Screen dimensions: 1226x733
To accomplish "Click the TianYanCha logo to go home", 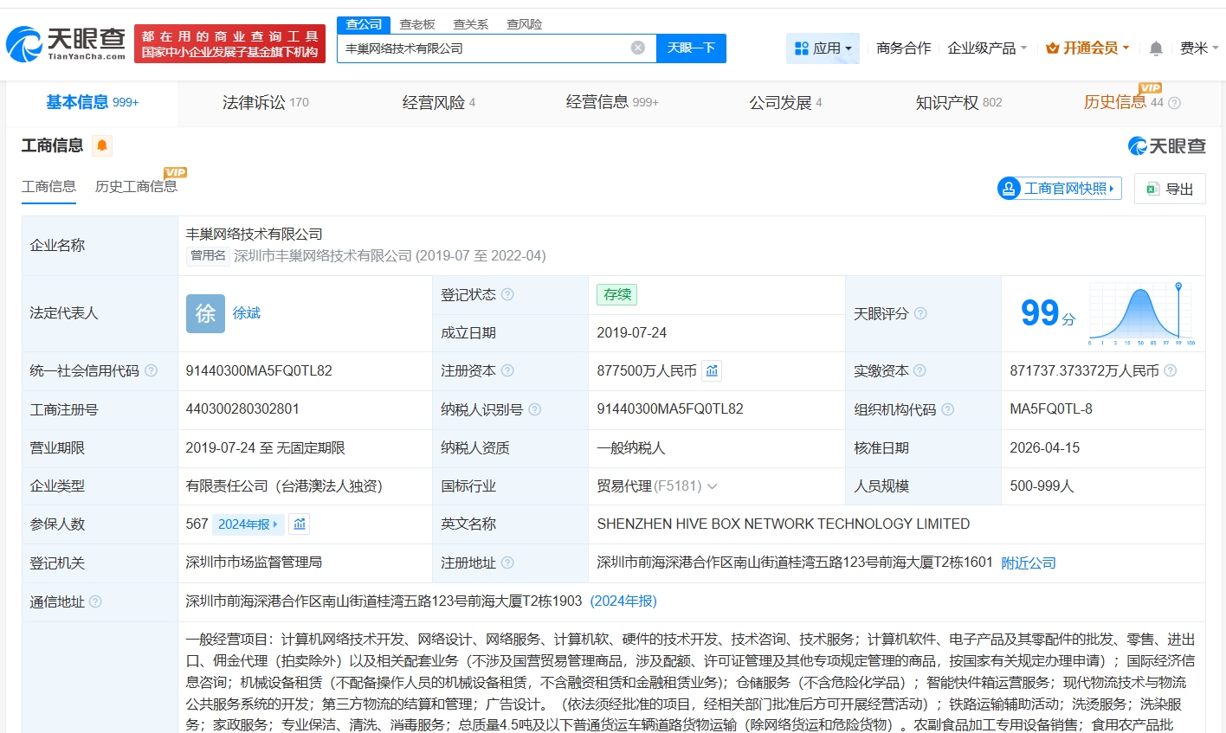I will [x=66, y=43].
